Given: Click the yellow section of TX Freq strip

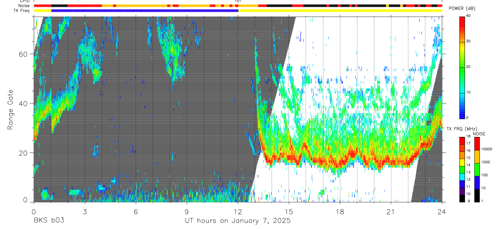Looking at the screenshot, I should pos(340,11).
